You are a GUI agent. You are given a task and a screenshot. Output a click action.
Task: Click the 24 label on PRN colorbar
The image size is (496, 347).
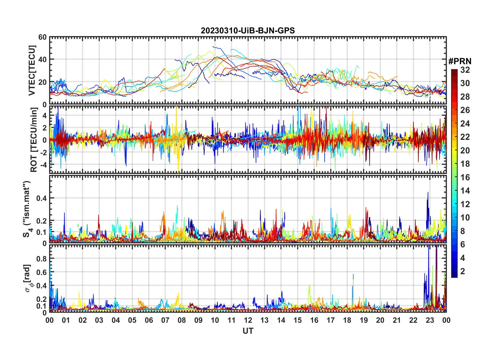pyautogui.click(x=465, y=124)
